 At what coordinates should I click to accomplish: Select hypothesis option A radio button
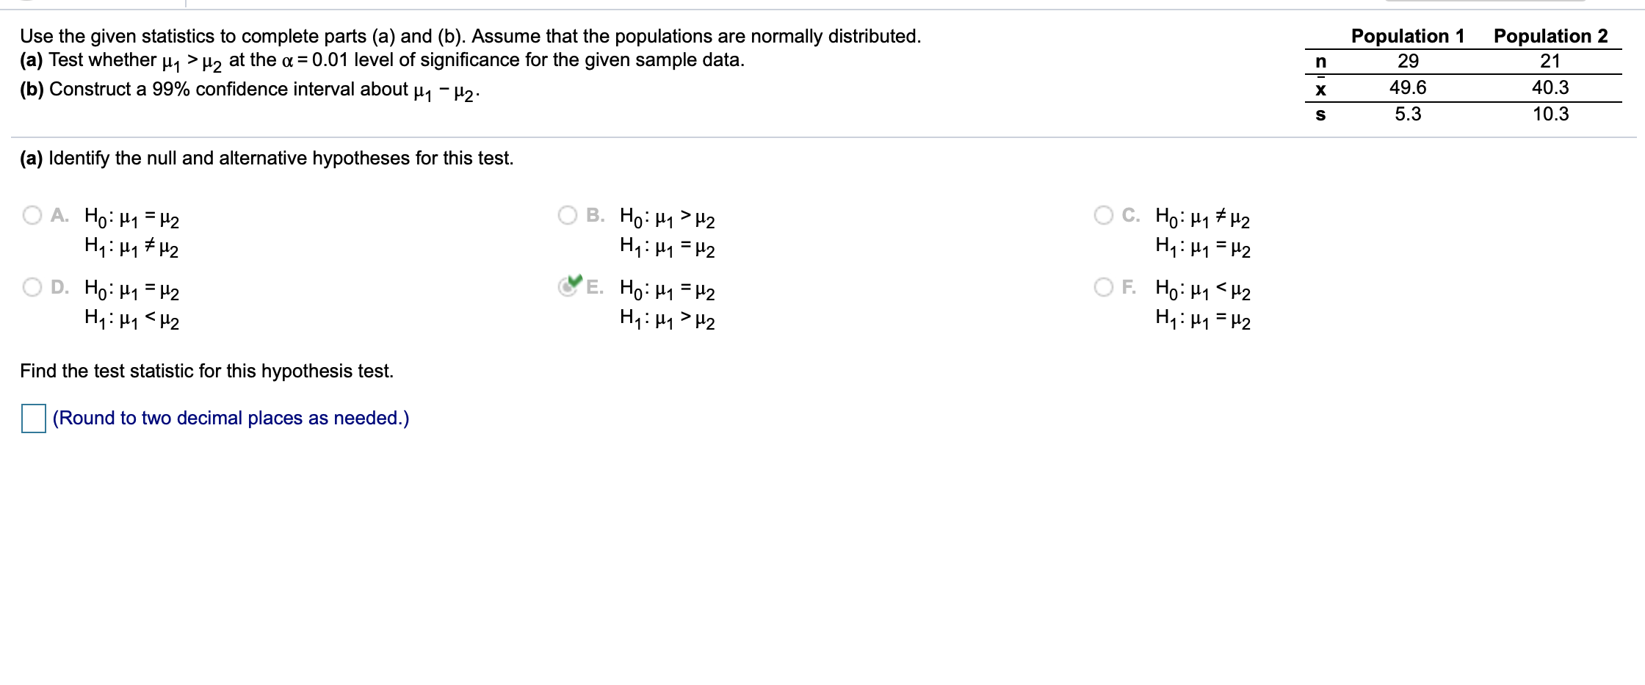tap(32, 214)
